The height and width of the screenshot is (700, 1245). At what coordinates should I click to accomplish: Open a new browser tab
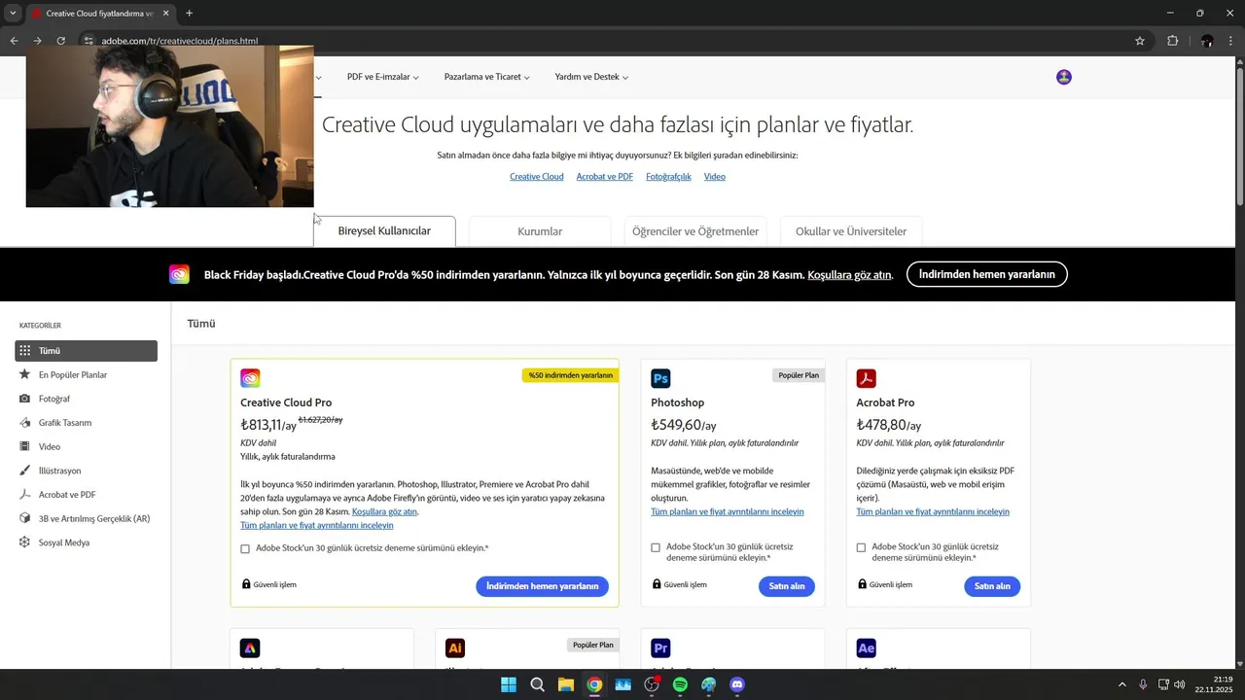pyautogui.click(x=189, y=14)
